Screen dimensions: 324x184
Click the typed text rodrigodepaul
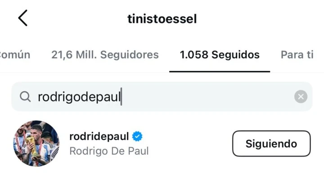click(x=79, y=97)
